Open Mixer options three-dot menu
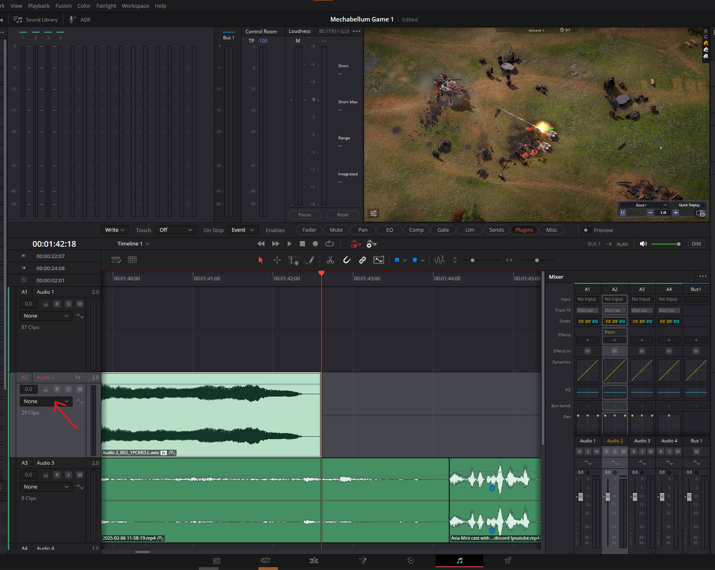The image size is (715, 570). pos(703,276)
